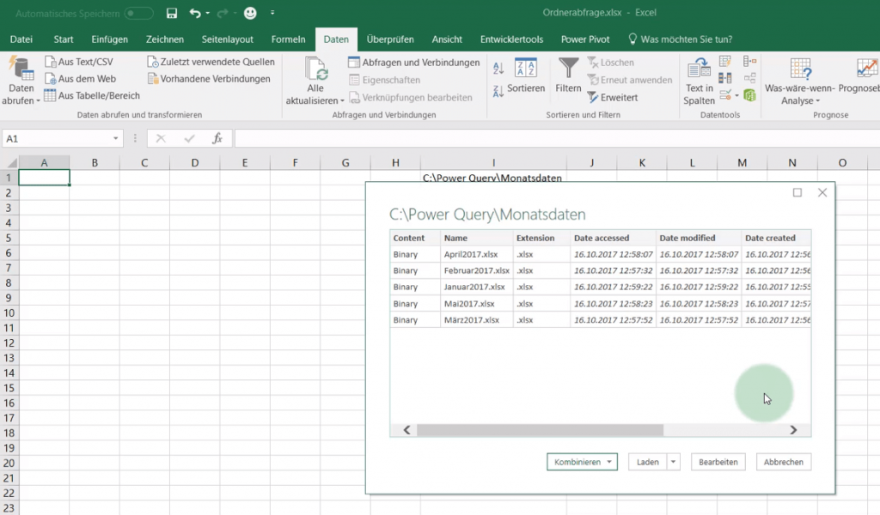Open the Was-wäre-wenn-Analyse menu
This screenshot has height=515, width=880.
[x=800, y=82]
